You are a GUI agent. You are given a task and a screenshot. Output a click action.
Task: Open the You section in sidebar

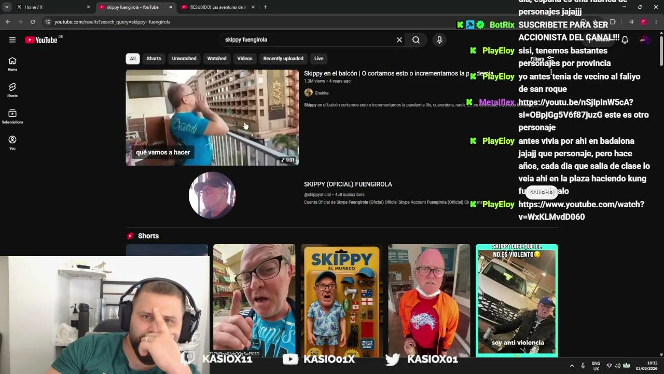pos(12,143)
